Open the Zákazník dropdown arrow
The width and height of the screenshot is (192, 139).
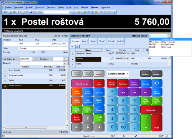[64, 63]
